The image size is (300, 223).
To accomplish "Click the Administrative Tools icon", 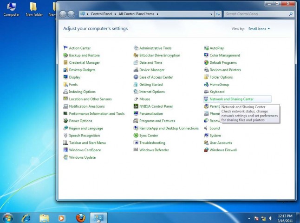I will (136, 48).
